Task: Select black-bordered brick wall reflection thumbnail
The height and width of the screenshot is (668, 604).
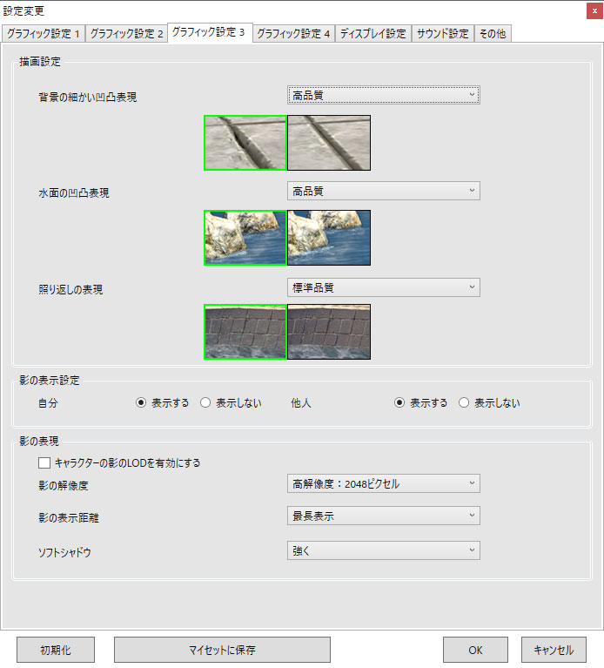Action: tap(329, 332)
